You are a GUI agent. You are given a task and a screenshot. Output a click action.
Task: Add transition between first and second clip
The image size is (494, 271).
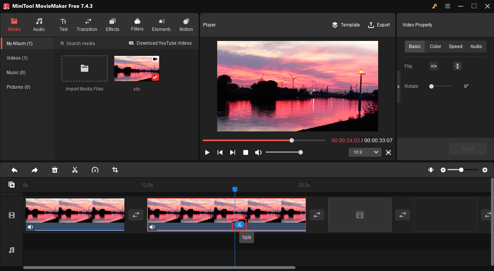pyautogui.click(x=136, y=215)
